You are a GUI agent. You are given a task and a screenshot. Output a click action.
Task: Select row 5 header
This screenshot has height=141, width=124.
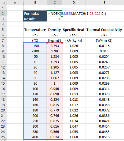pos(3,30)
